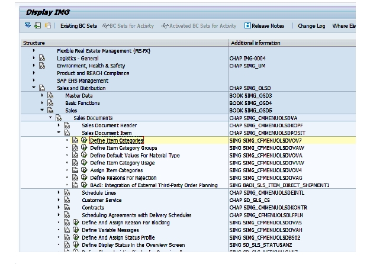Select Define Default Values For Material Type
The image size is (370, 264).
(x=135, y=156)
